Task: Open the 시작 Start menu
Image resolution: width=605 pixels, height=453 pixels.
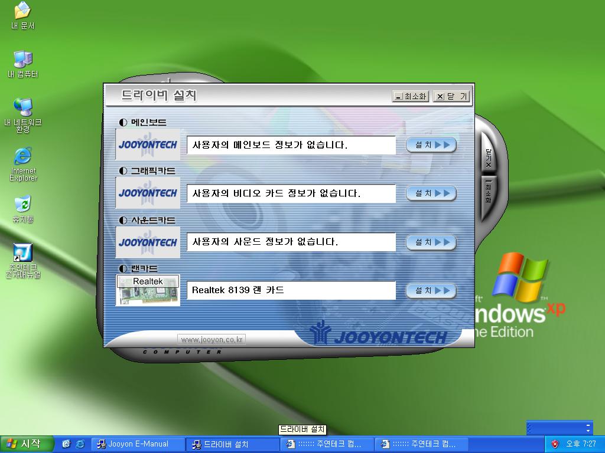Action: click(26, 444)
